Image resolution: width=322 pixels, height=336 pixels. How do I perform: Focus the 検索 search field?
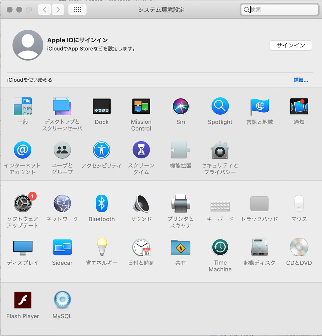pos(280,10)
